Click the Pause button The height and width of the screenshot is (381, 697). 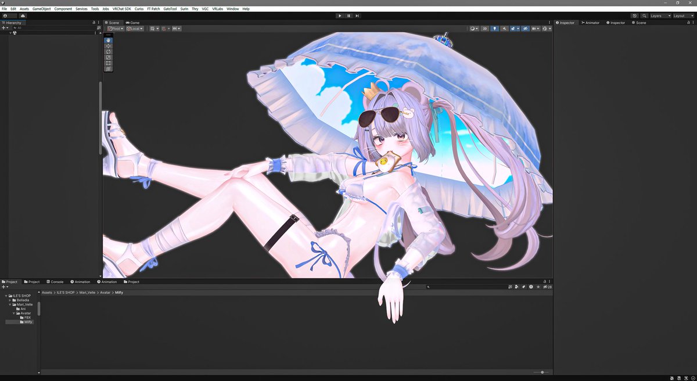tap(348, 16)
